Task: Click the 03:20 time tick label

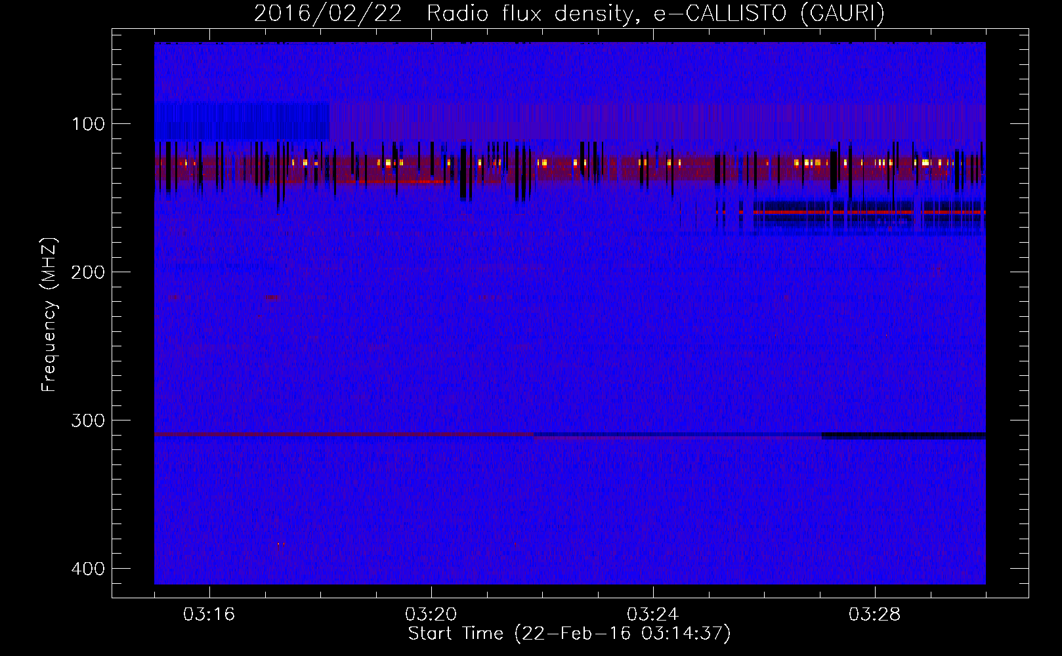Action: tap(431, 615)
